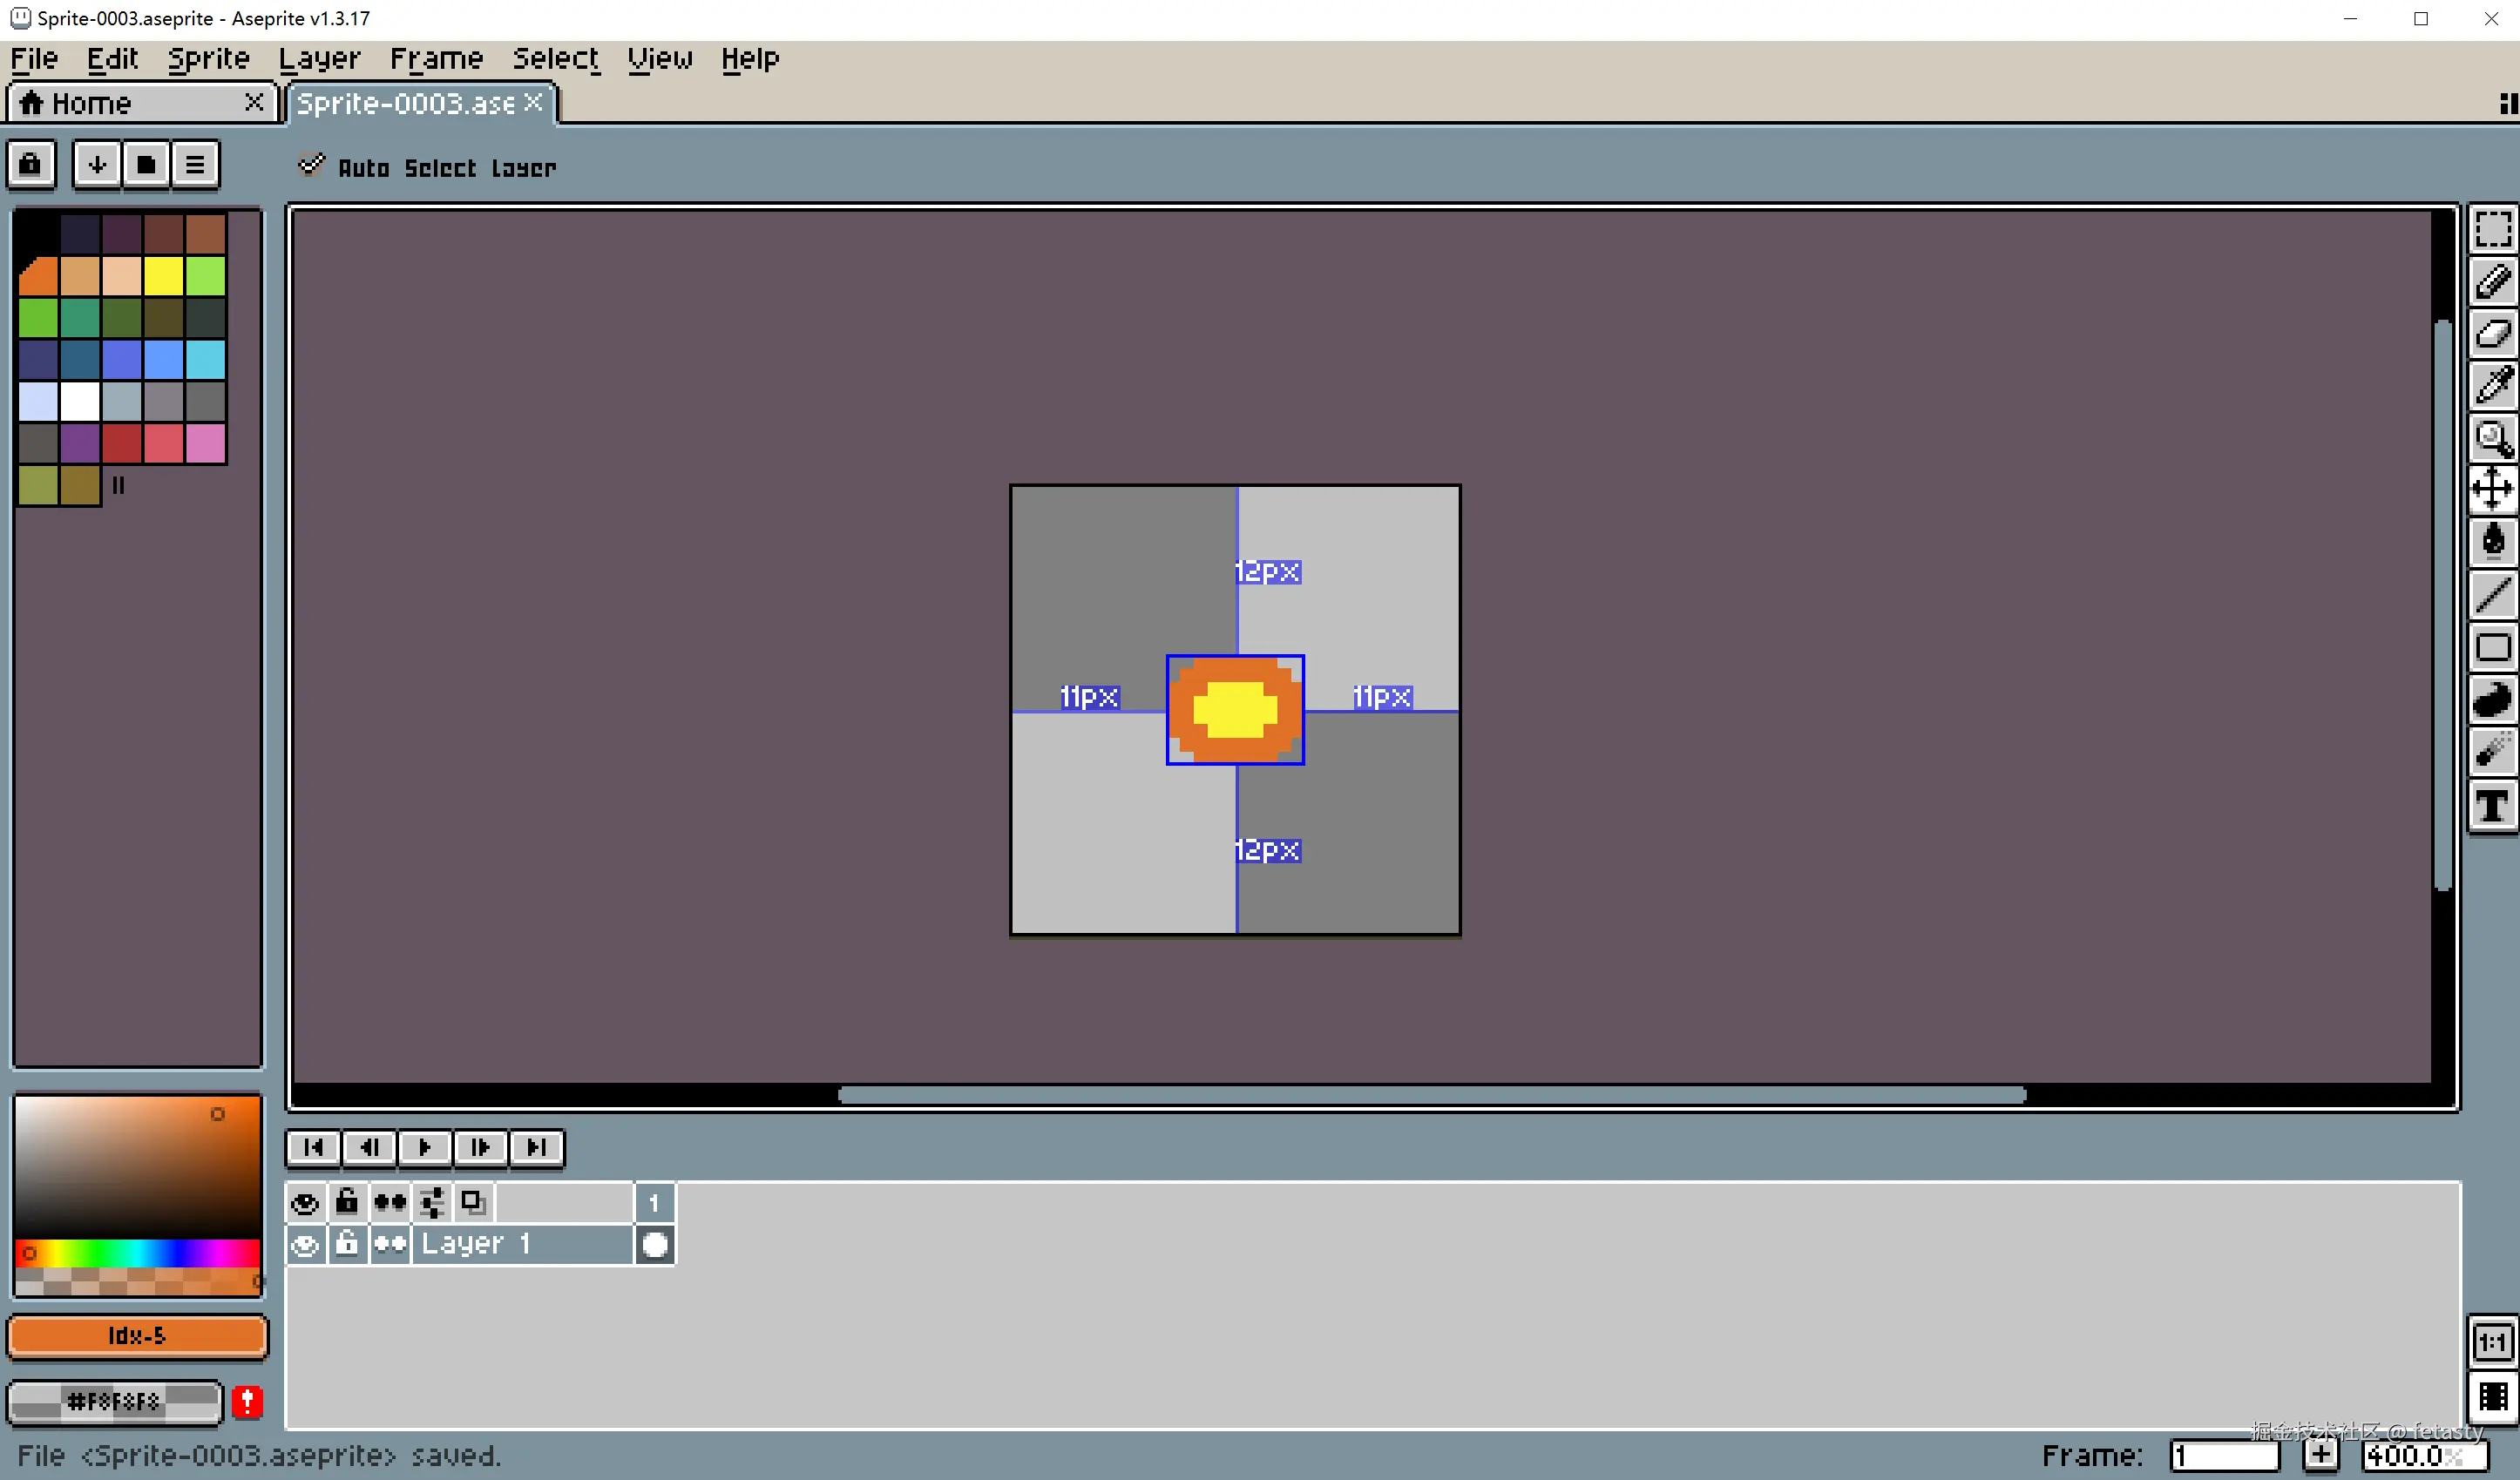Click the new frame plus button
The width and height of the screenshot is (2520, 1480).
[2321, 1456]
